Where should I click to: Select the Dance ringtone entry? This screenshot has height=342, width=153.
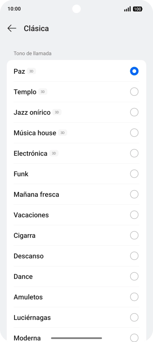tap(76, 277)
